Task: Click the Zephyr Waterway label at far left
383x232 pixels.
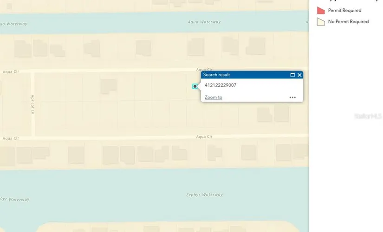Action: click(x=14, y=199)
